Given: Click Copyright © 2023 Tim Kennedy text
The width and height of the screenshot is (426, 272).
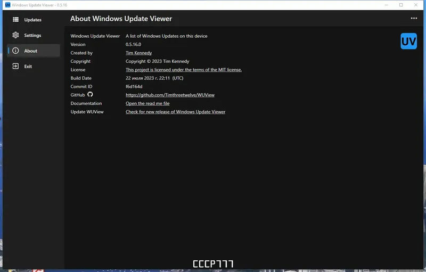Looking at the screenshot, I should click(157, 61).
